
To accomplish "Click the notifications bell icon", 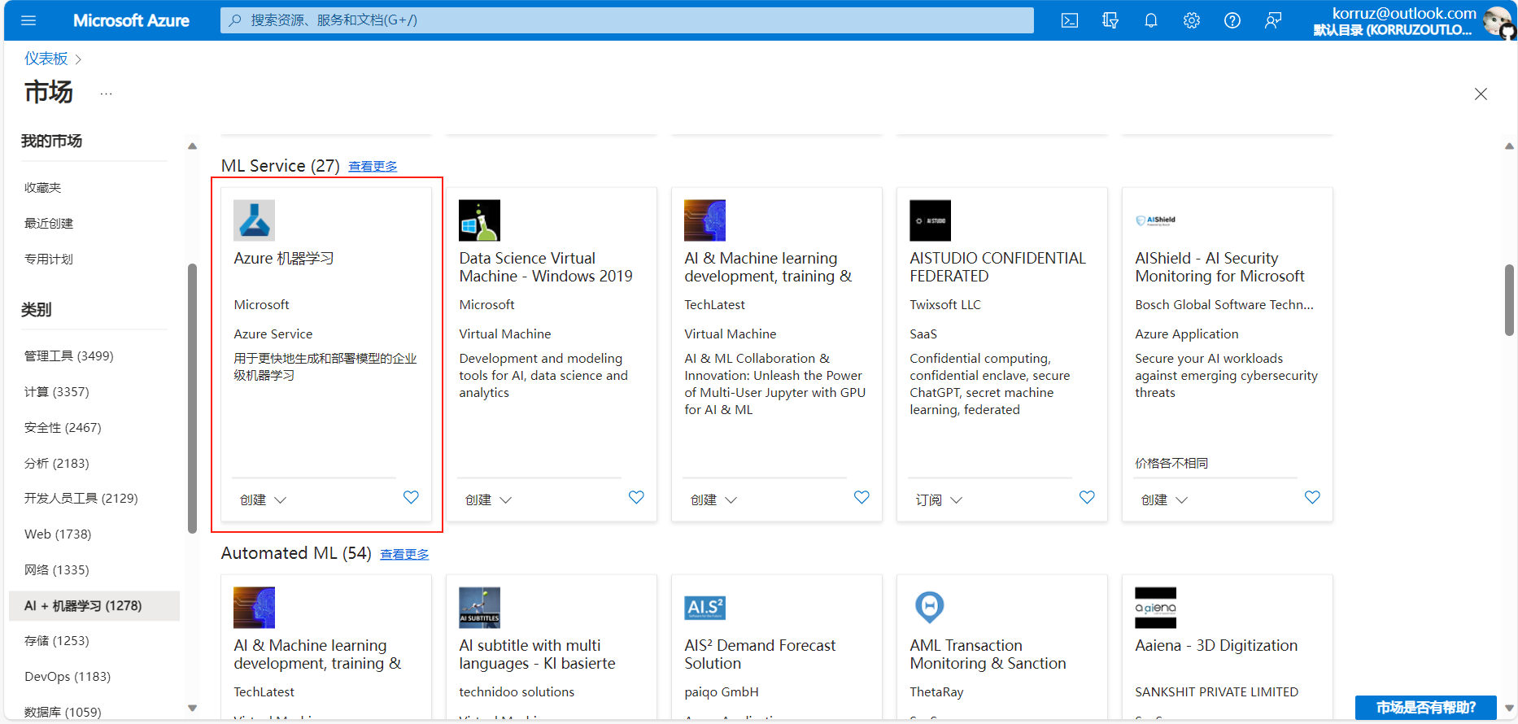I will pyautogui.click(x=1150, y=20).
